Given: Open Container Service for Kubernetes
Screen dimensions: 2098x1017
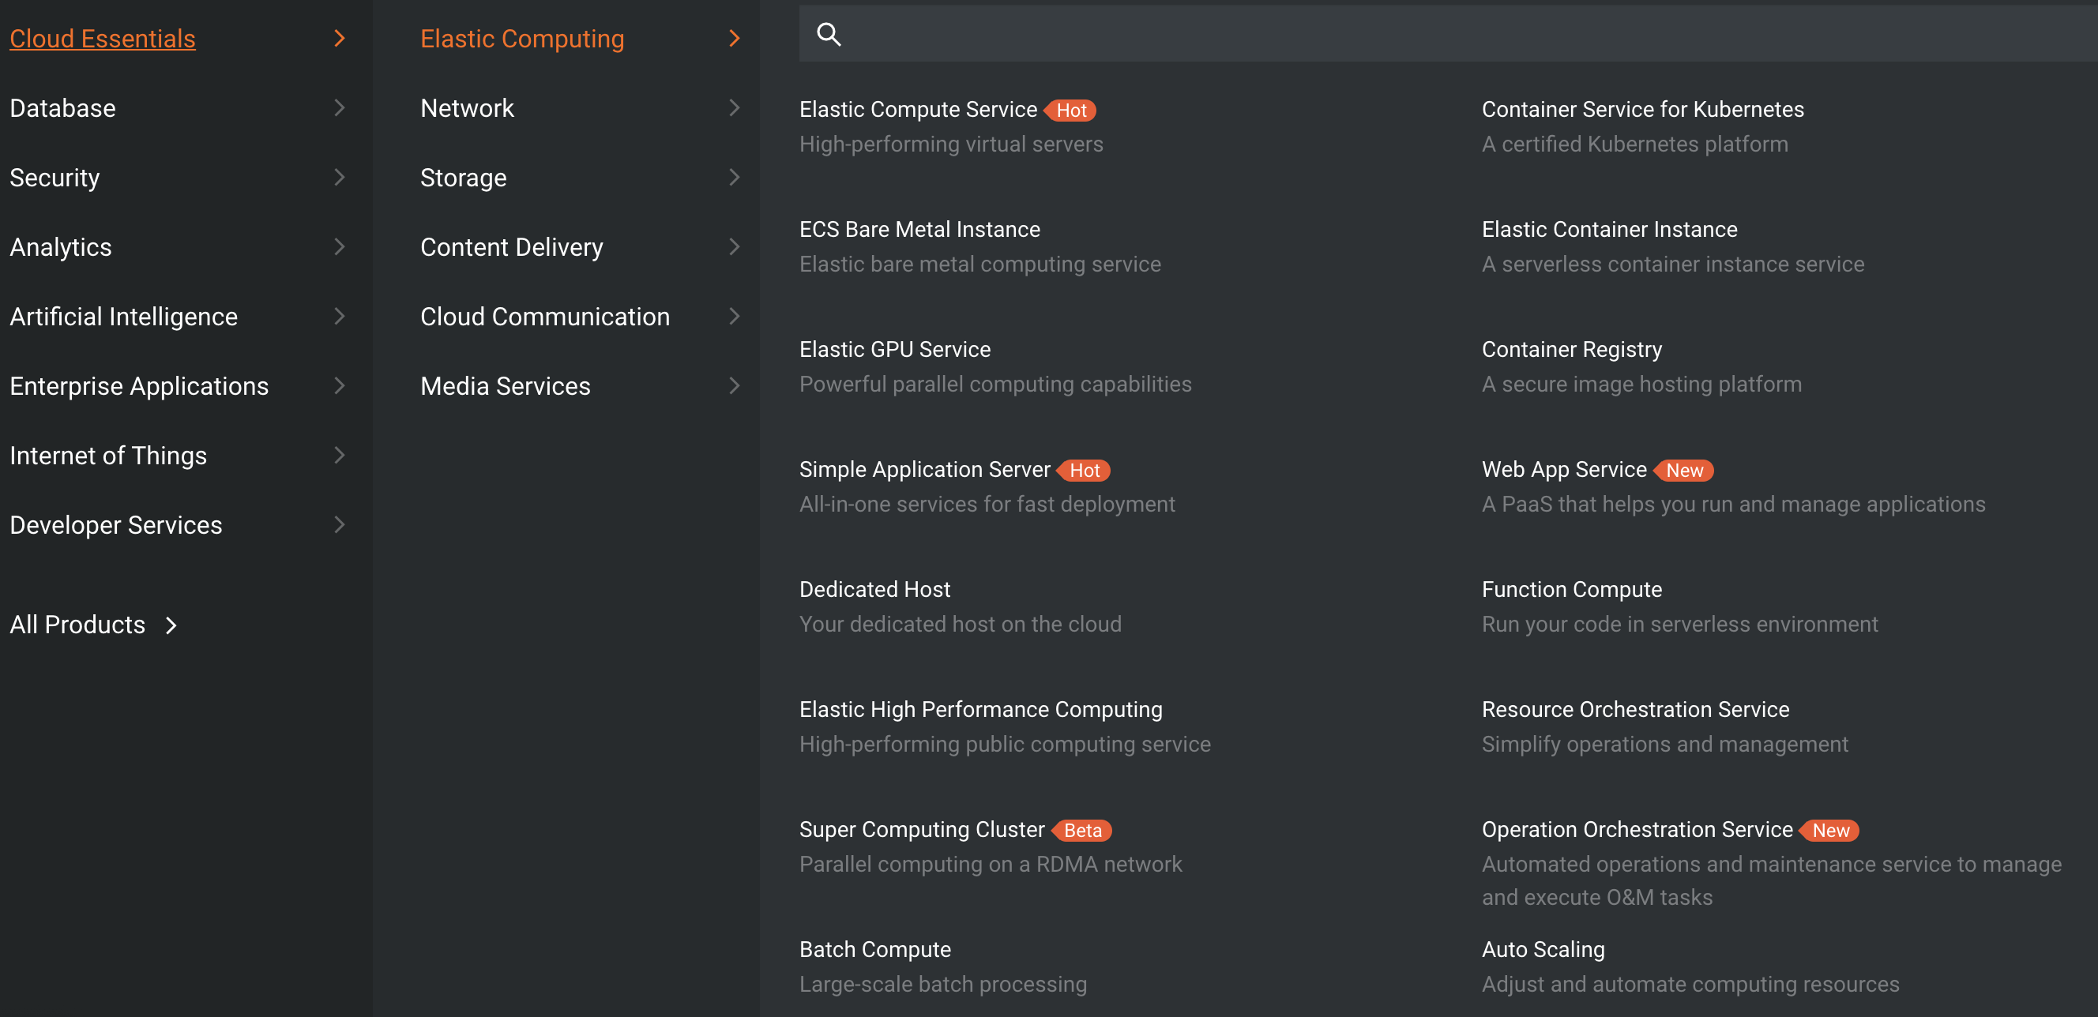Looking at the screenshot, I should coord(1642,108).
